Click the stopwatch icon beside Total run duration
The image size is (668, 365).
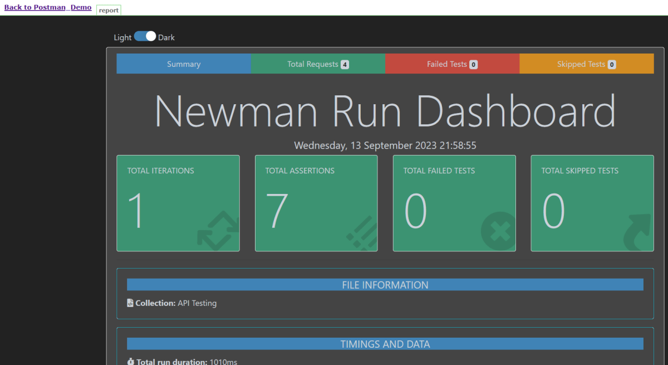click(130, 362)
